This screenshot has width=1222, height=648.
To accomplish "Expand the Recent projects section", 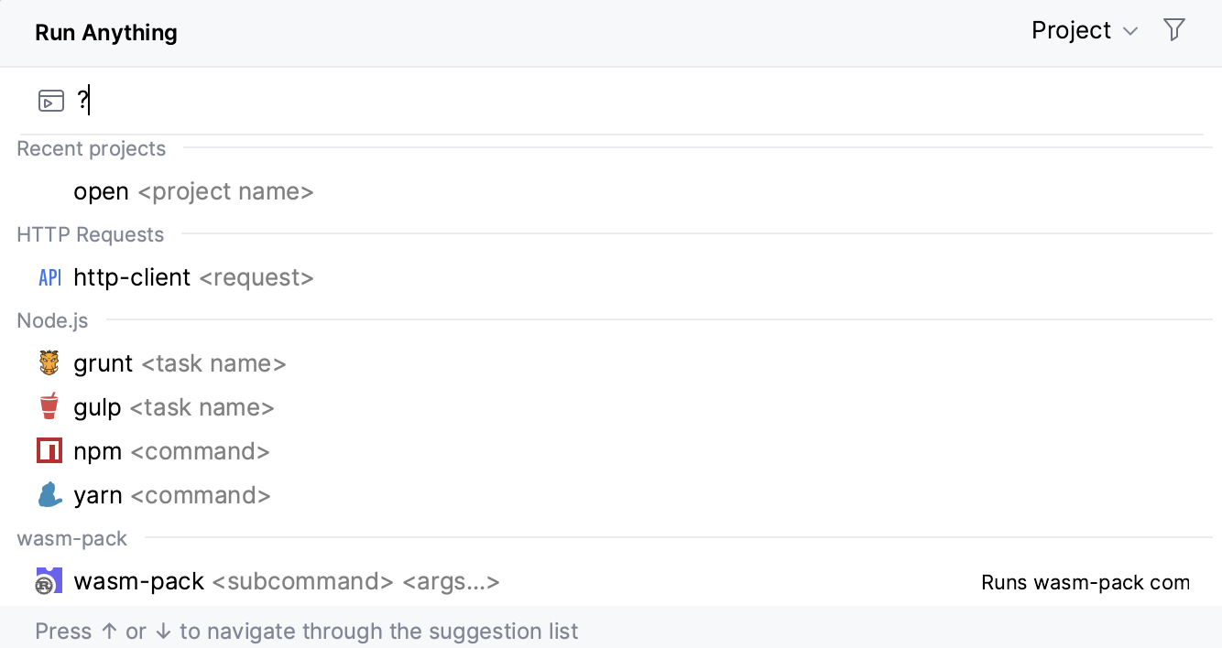I will pyautogui.click(x=91, y=148).
